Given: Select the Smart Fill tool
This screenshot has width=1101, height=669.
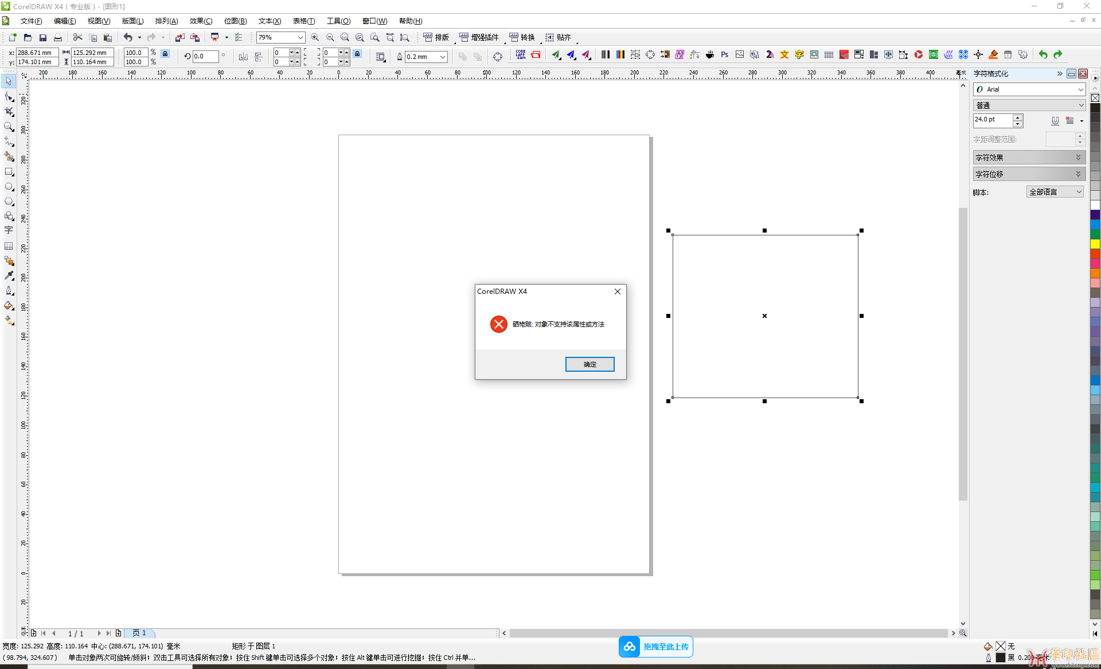Looking at the screenshot, I should pos(9,156).
